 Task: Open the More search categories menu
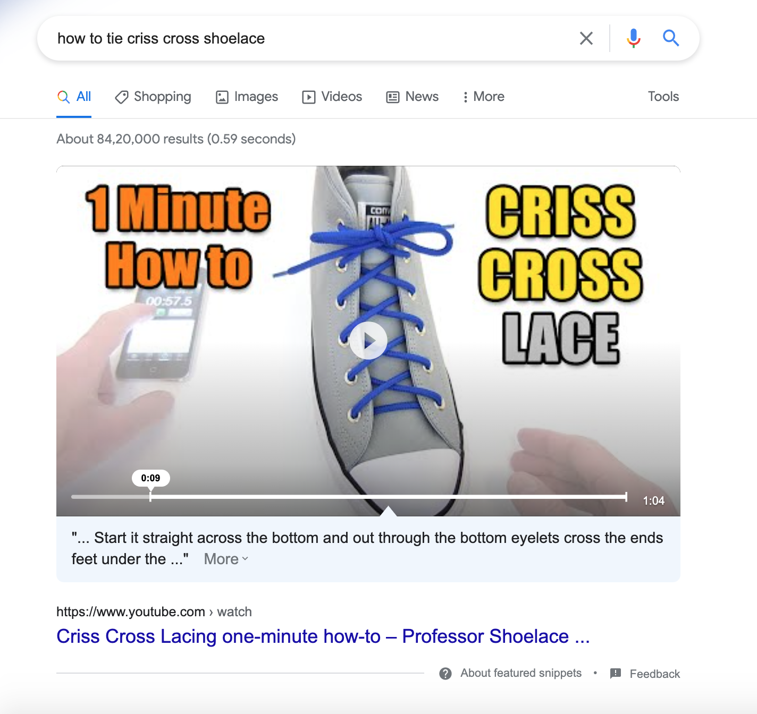(483, 97)
